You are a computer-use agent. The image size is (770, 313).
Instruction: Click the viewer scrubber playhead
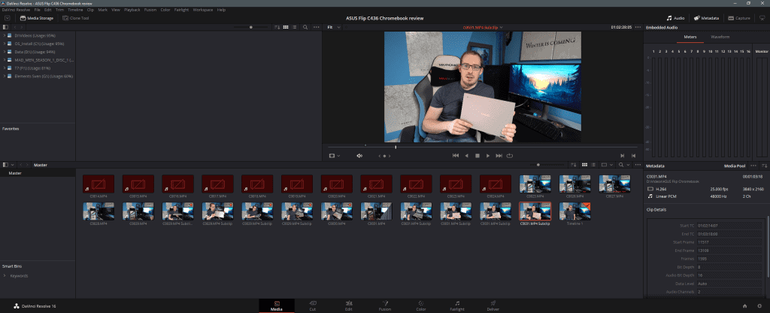pos(396,147)
